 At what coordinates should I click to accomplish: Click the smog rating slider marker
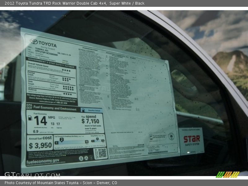pos(97,139)
